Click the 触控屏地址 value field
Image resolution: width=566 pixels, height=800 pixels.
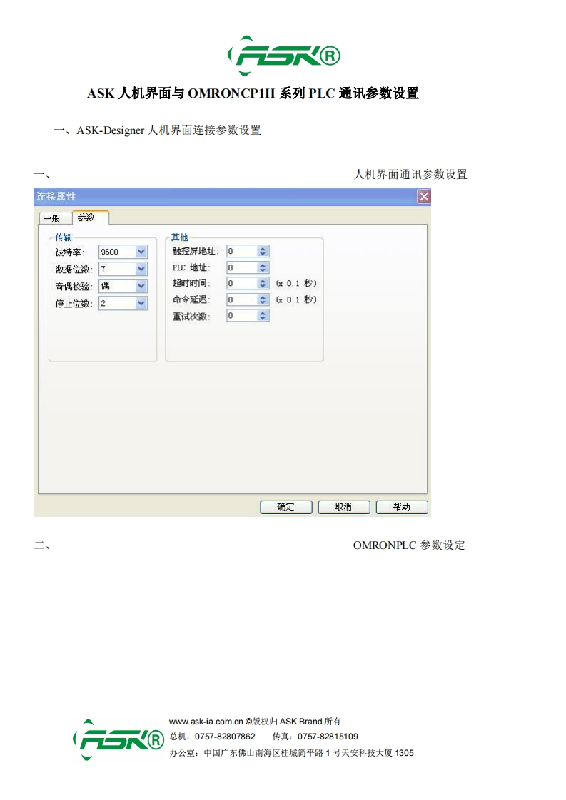click(242, 251)
